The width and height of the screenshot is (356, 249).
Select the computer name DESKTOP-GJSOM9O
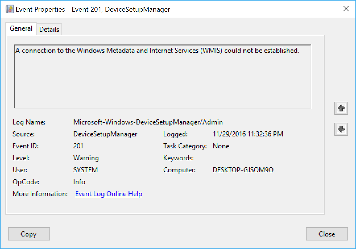pyautogui.click(x=243, y=170)
